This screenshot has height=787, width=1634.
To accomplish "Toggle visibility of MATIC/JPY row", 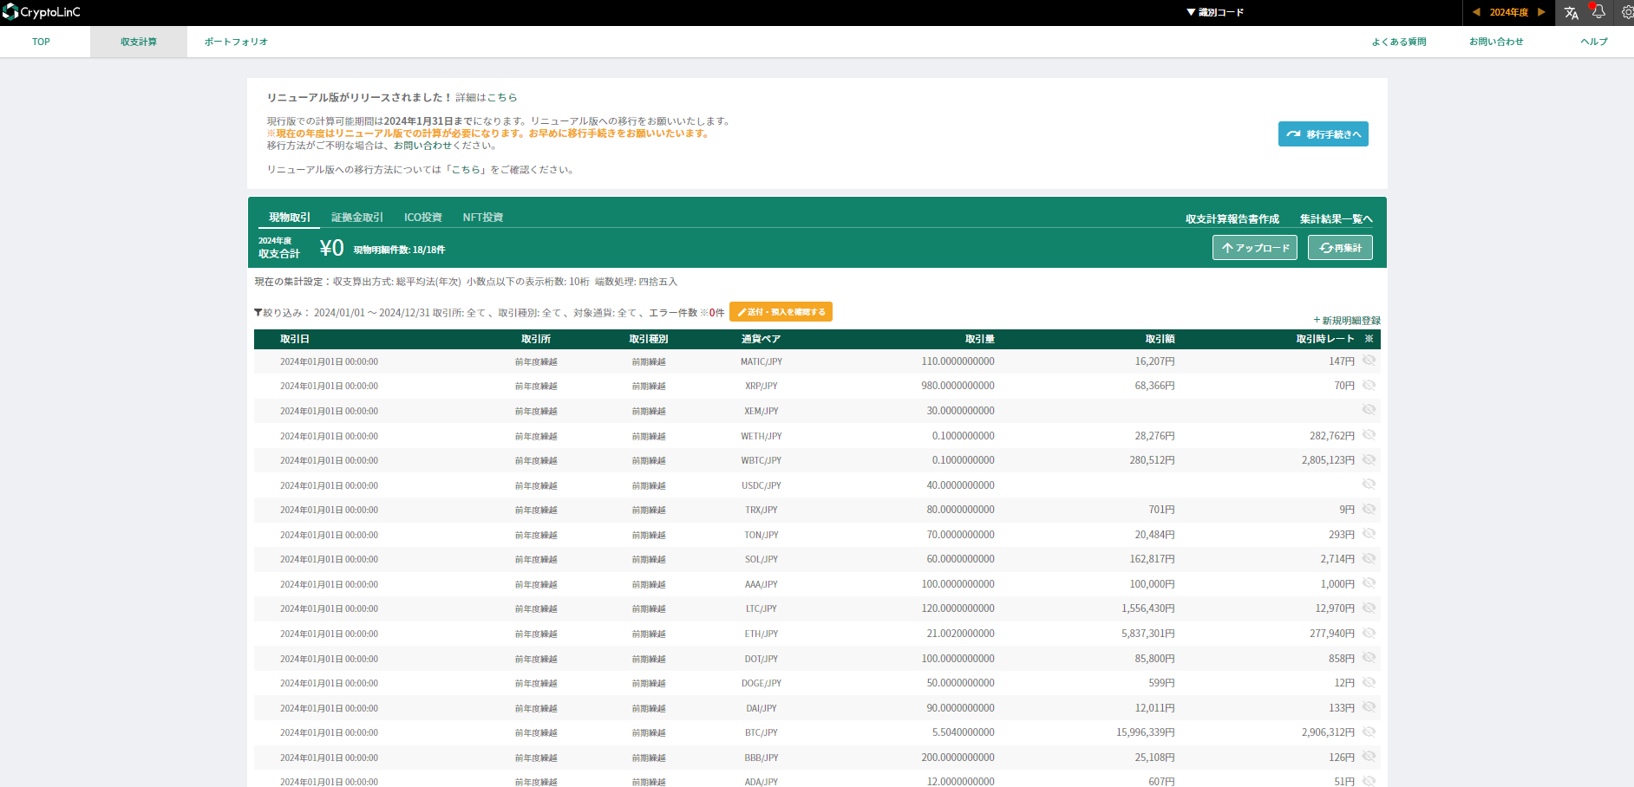I will tap(1369, 361).
